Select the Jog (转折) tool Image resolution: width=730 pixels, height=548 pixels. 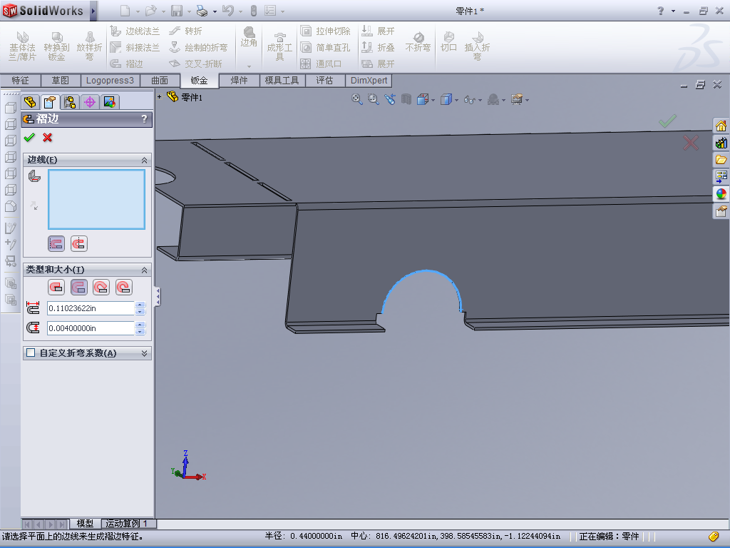tap(185, 31)
